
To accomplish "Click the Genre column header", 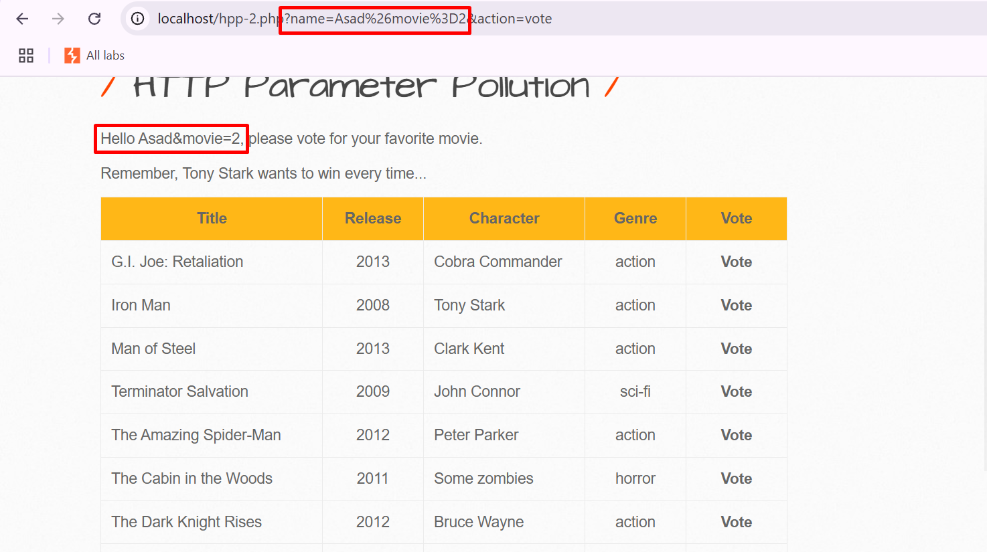I will pyautogui.click(x=635, y=218).
